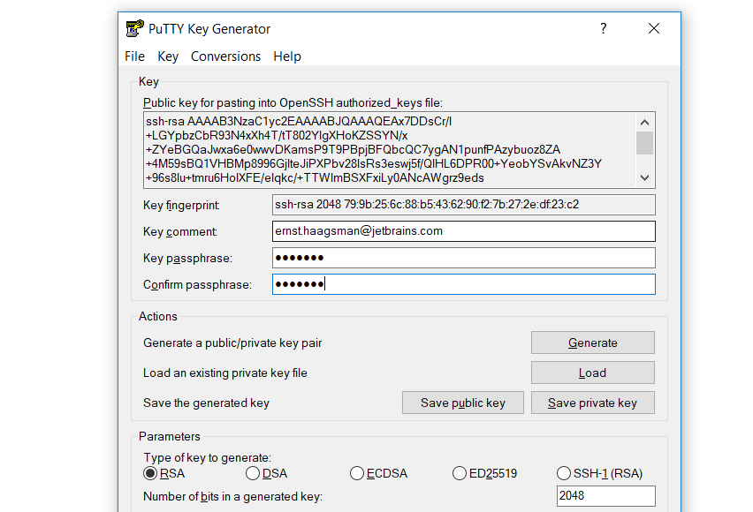Click the 'Public key for pasting' label
The height and width of the screenshot is (512, 753).
(x=293, y=102)
